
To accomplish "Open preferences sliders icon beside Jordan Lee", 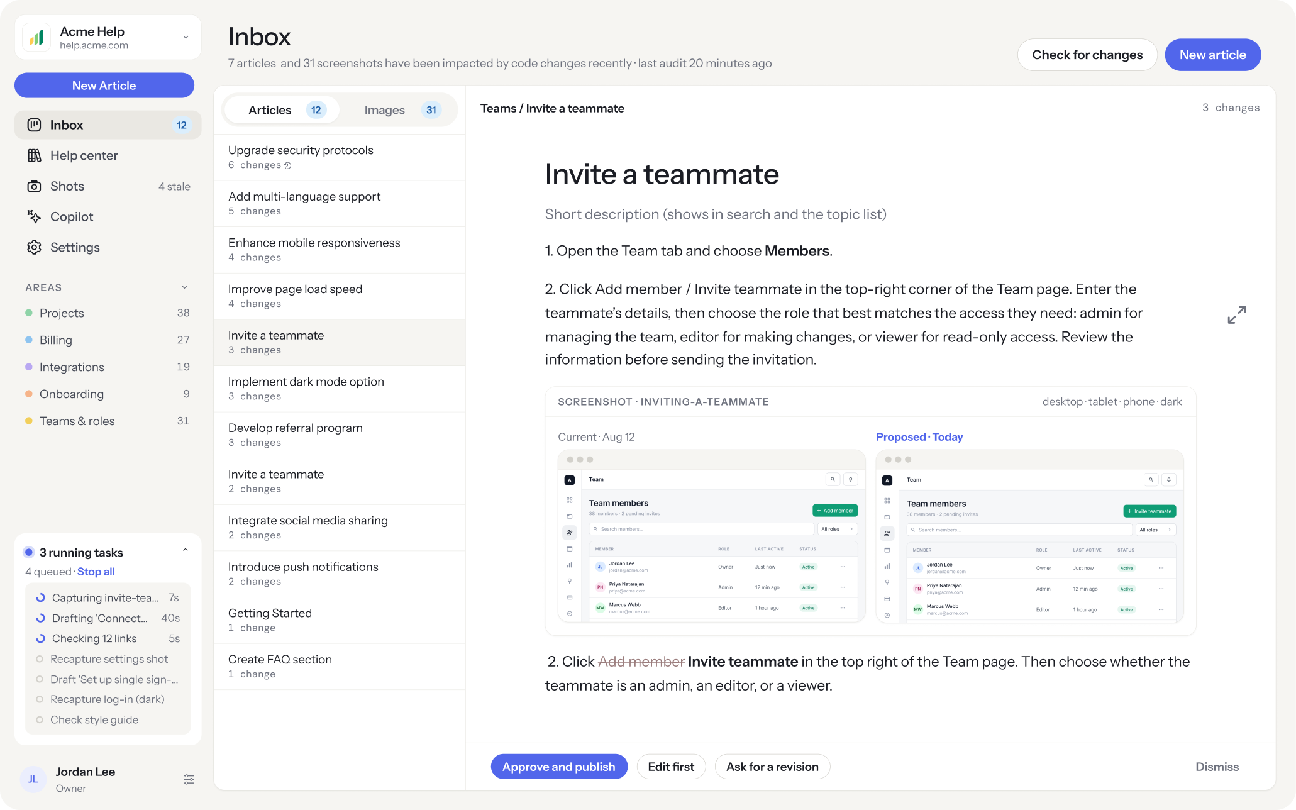I will (189, 779).
